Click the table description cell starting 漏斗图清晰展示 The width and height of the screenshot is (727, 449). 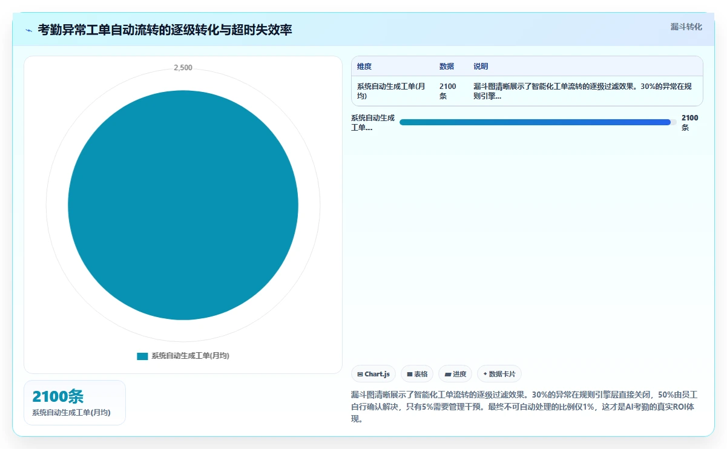(585, 91)
